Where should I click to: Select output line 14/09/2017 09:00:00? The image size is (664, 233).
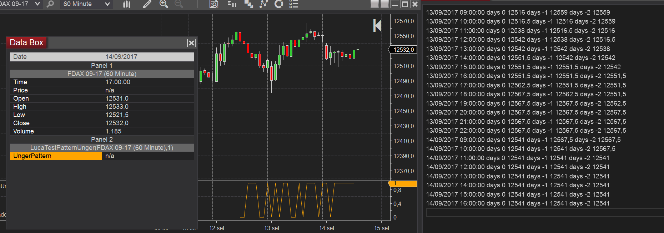(x=523, y=140)
